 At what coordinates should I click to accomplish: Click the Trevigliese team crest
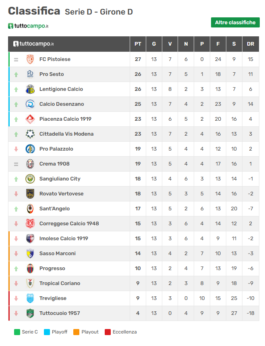[30, 298]
